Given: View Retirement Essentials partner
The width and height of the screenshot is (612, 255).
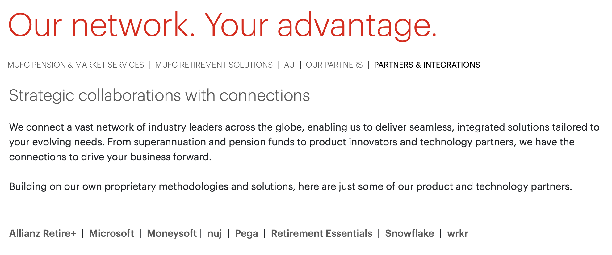Looking at the screenshot, I should coord(321,233).
